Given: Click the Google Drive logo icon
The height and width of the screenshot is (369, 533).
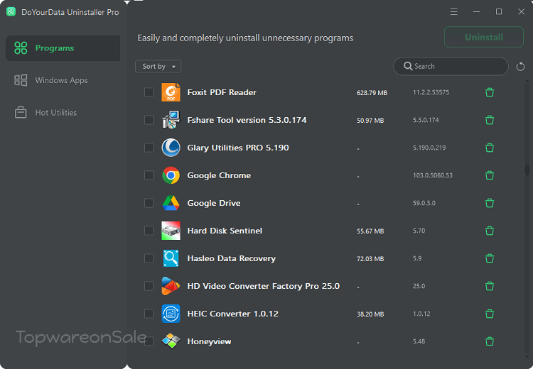Looking at the screenshot, I should pos(171,203).
